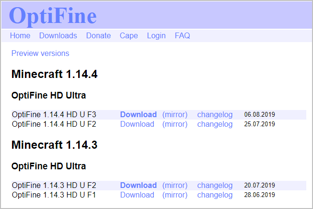Show changelog for 1.14.4 HD U F2
The height and width of the screenshot is (209, 313).
click(x=215, y=124)
